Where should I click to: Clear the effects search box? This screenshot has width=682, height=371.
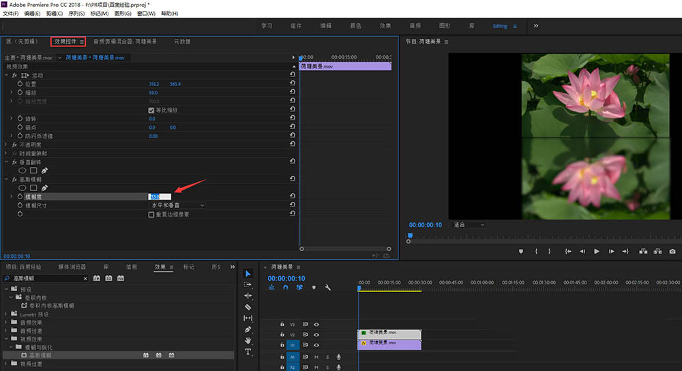pyautogui.click(x=85, y=278)
